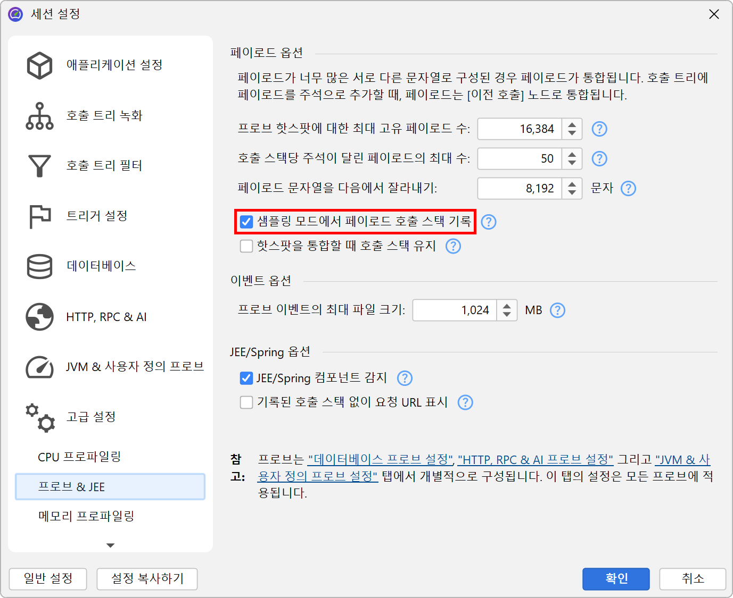Uncheck JEE/Spring 컴포넌트 감지 checkbox

(246, 378)
